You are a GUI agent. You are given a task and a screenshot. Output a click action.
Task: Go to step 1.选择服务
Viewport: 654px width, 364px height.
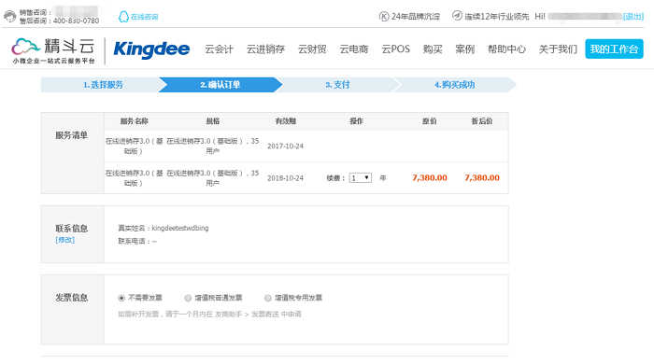(103, 85)
